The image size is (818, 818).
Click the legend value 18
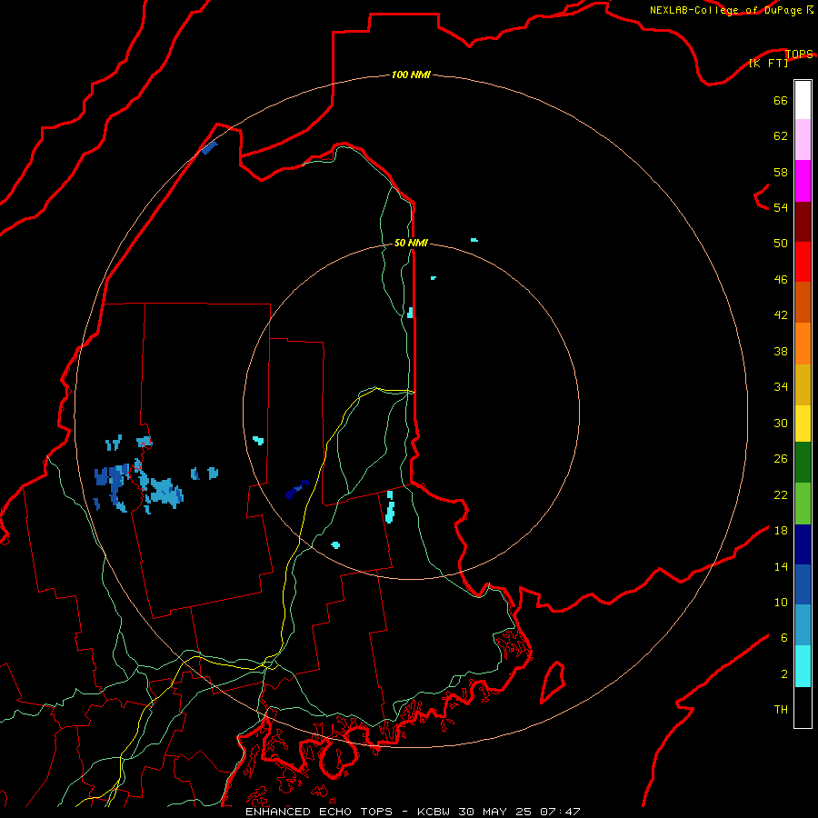(781, 531)
